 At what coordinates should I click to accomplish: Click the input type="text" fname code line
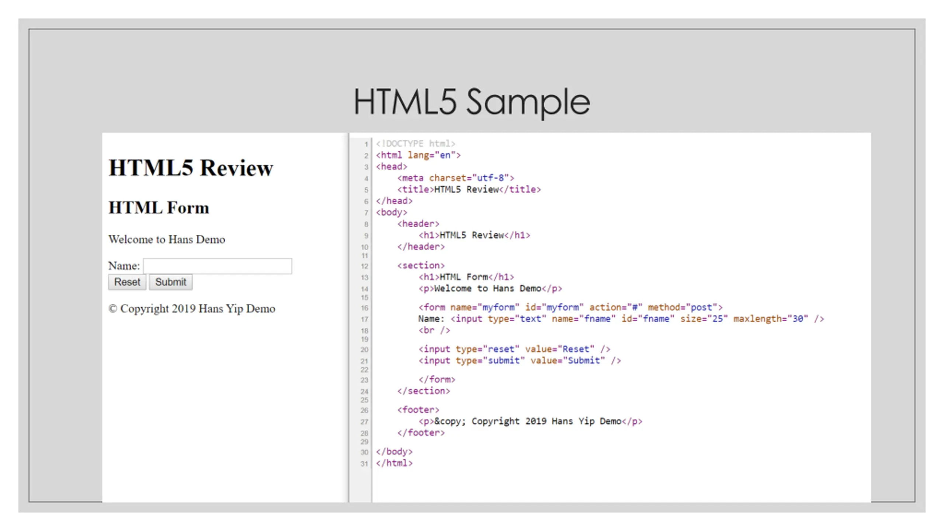[x=621, y=319]
